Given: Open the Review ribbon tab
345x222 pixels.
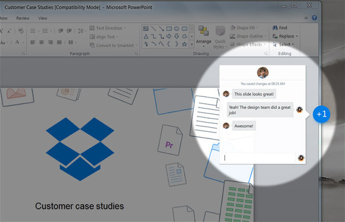Looking at the screenshot, I should point(23,18).
